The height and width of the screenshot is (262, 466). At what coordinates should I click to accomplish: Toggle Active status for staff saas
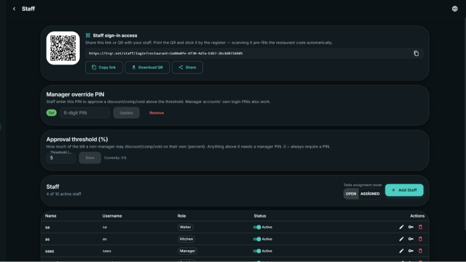(257, 251)
